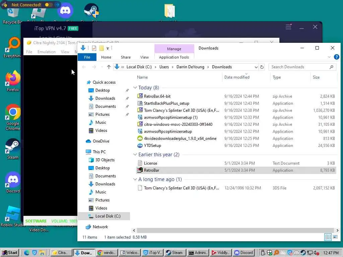Viewport: 343px width, 257px height.
Task: Go up one folder level
Action: point(109,67)
